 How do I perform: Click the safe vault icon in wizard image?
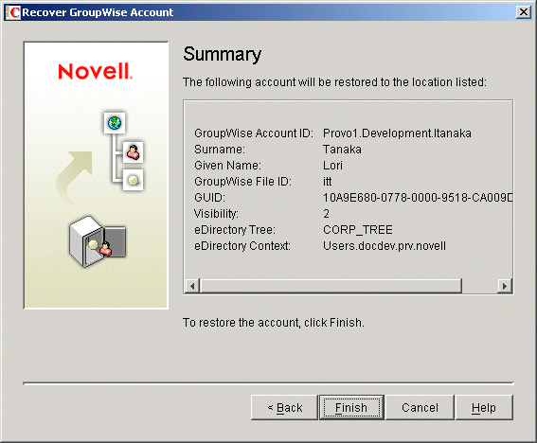98,241
